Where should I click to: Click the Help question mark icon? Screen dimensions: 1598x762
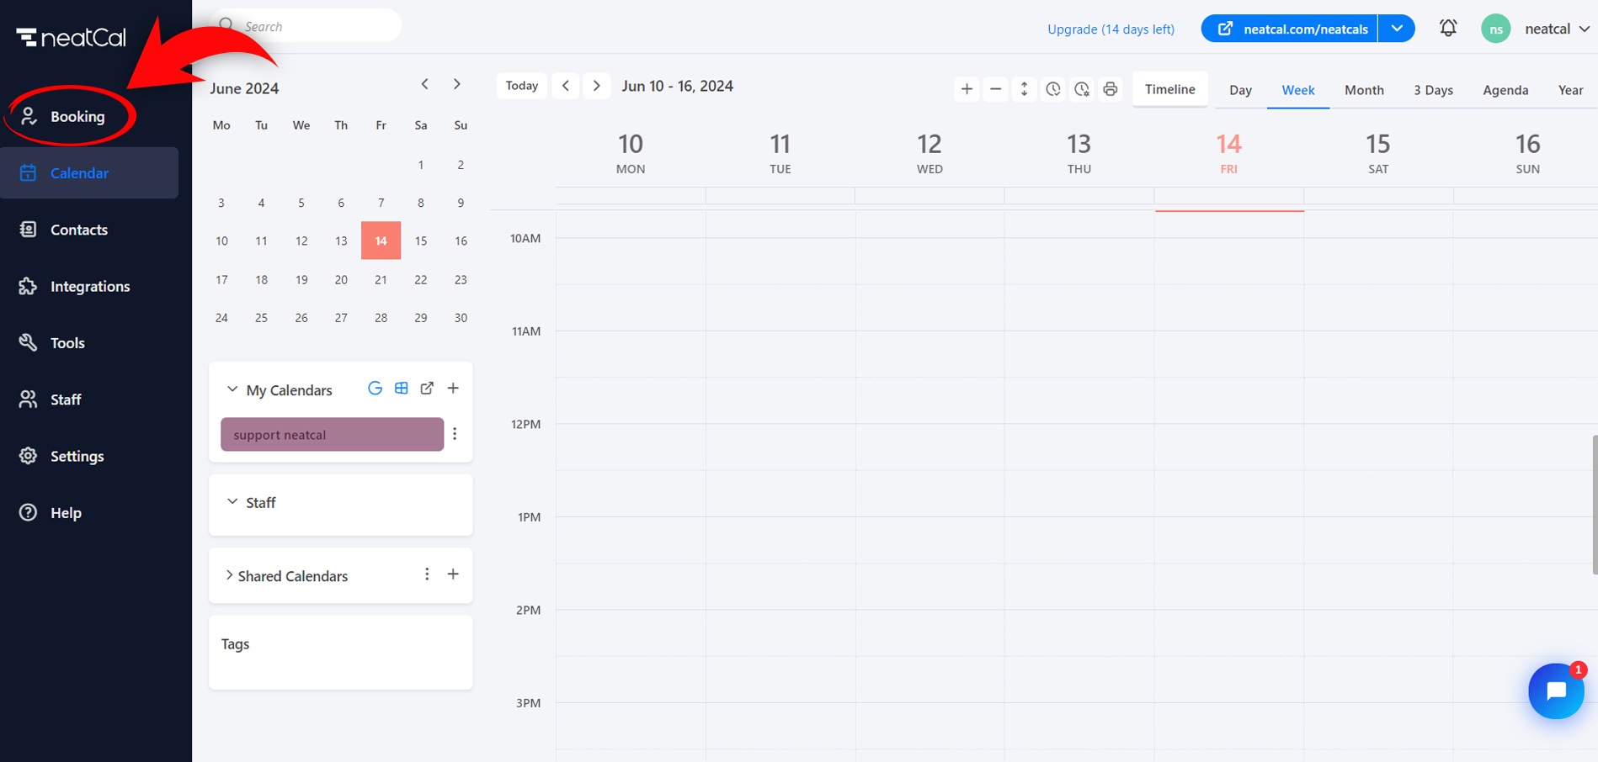pos(29,512)
